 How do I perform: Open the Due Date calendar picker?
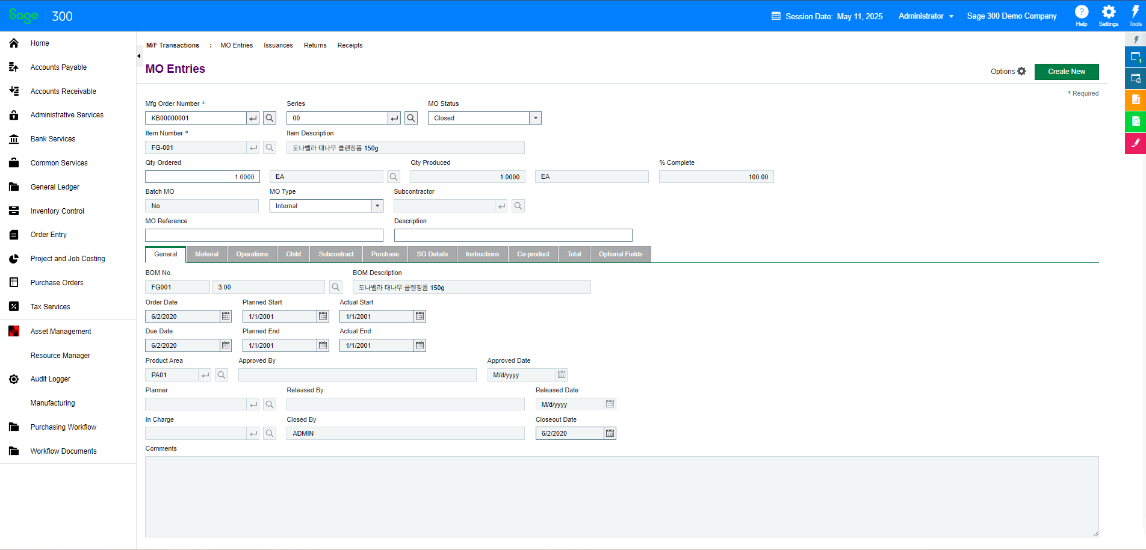pyautogui.click(x=226, y=345)
